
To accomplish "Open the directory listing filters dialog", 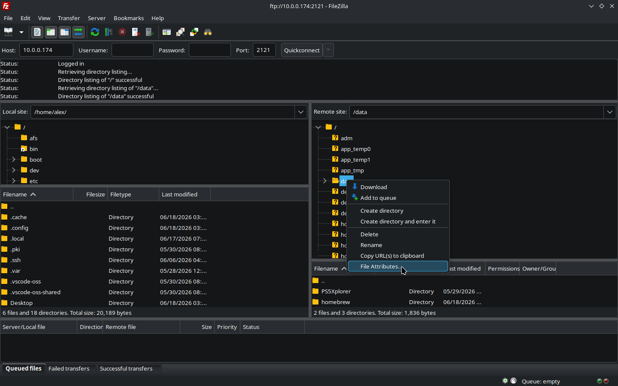I will [167, 32].
